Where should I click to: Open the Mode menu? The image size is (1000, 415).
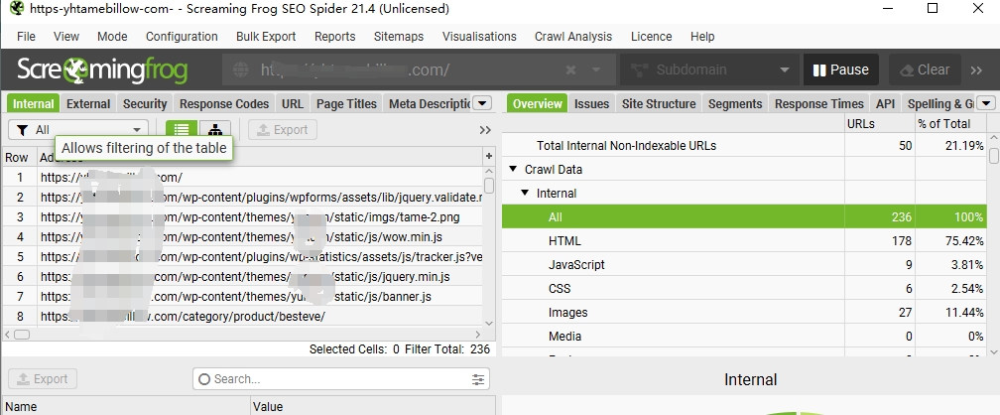(x=112, y=37)
